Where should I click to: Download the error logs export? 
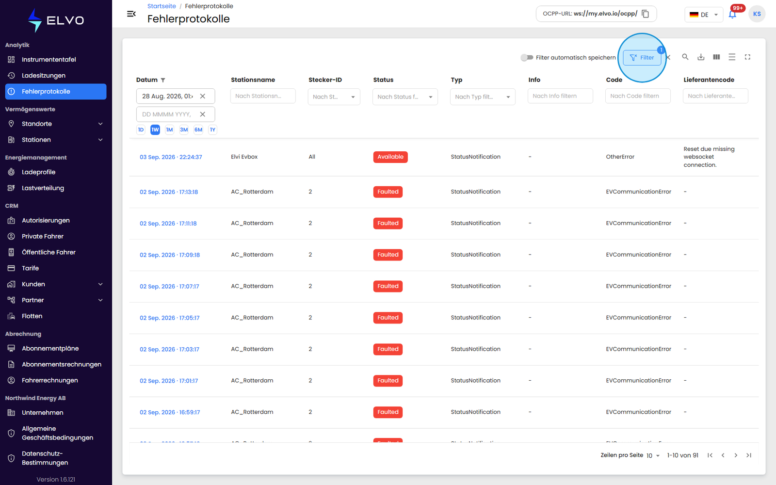(701, 57)
